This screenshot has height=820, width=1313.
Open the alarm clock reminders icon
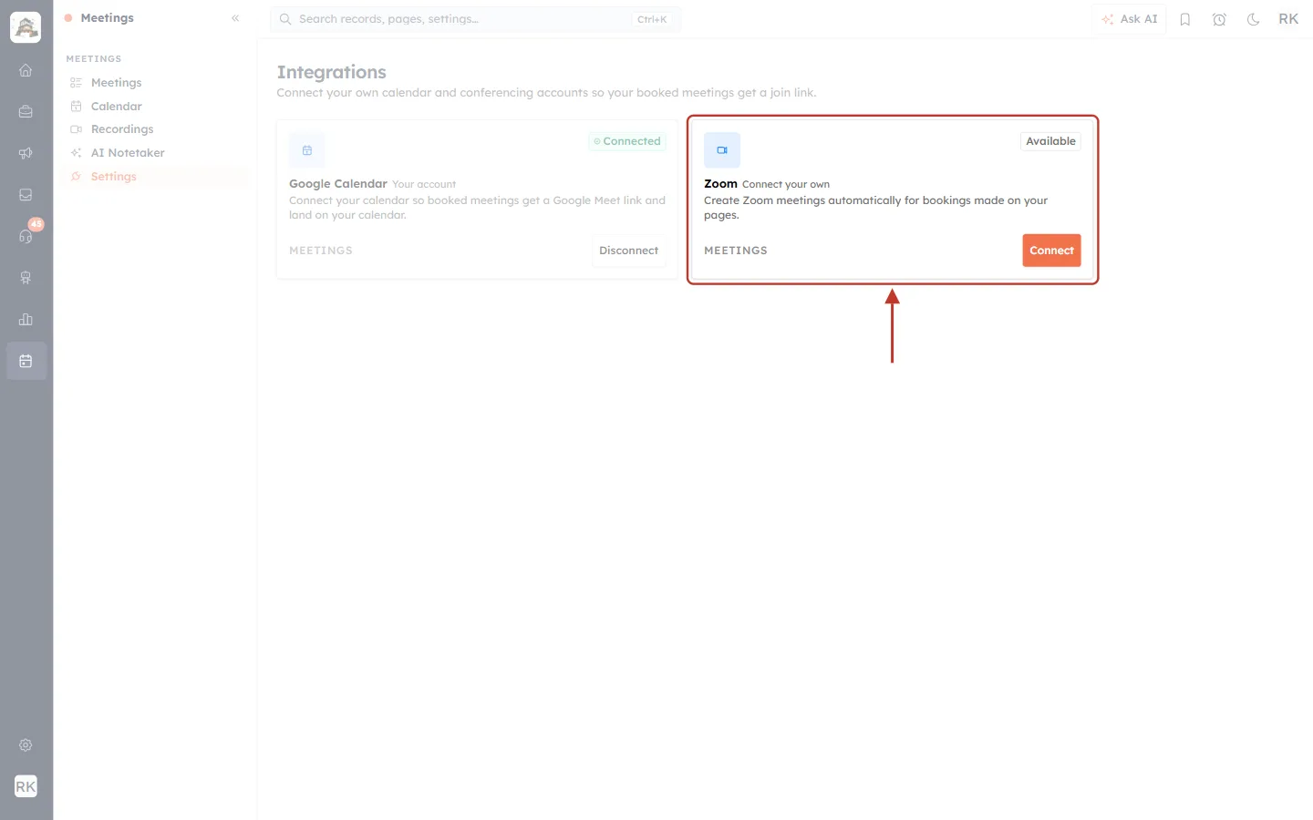pos(1219,19)
